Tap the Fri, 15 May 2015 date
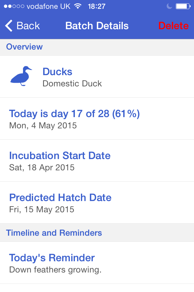The image size is (194, 292). (42, 210)
